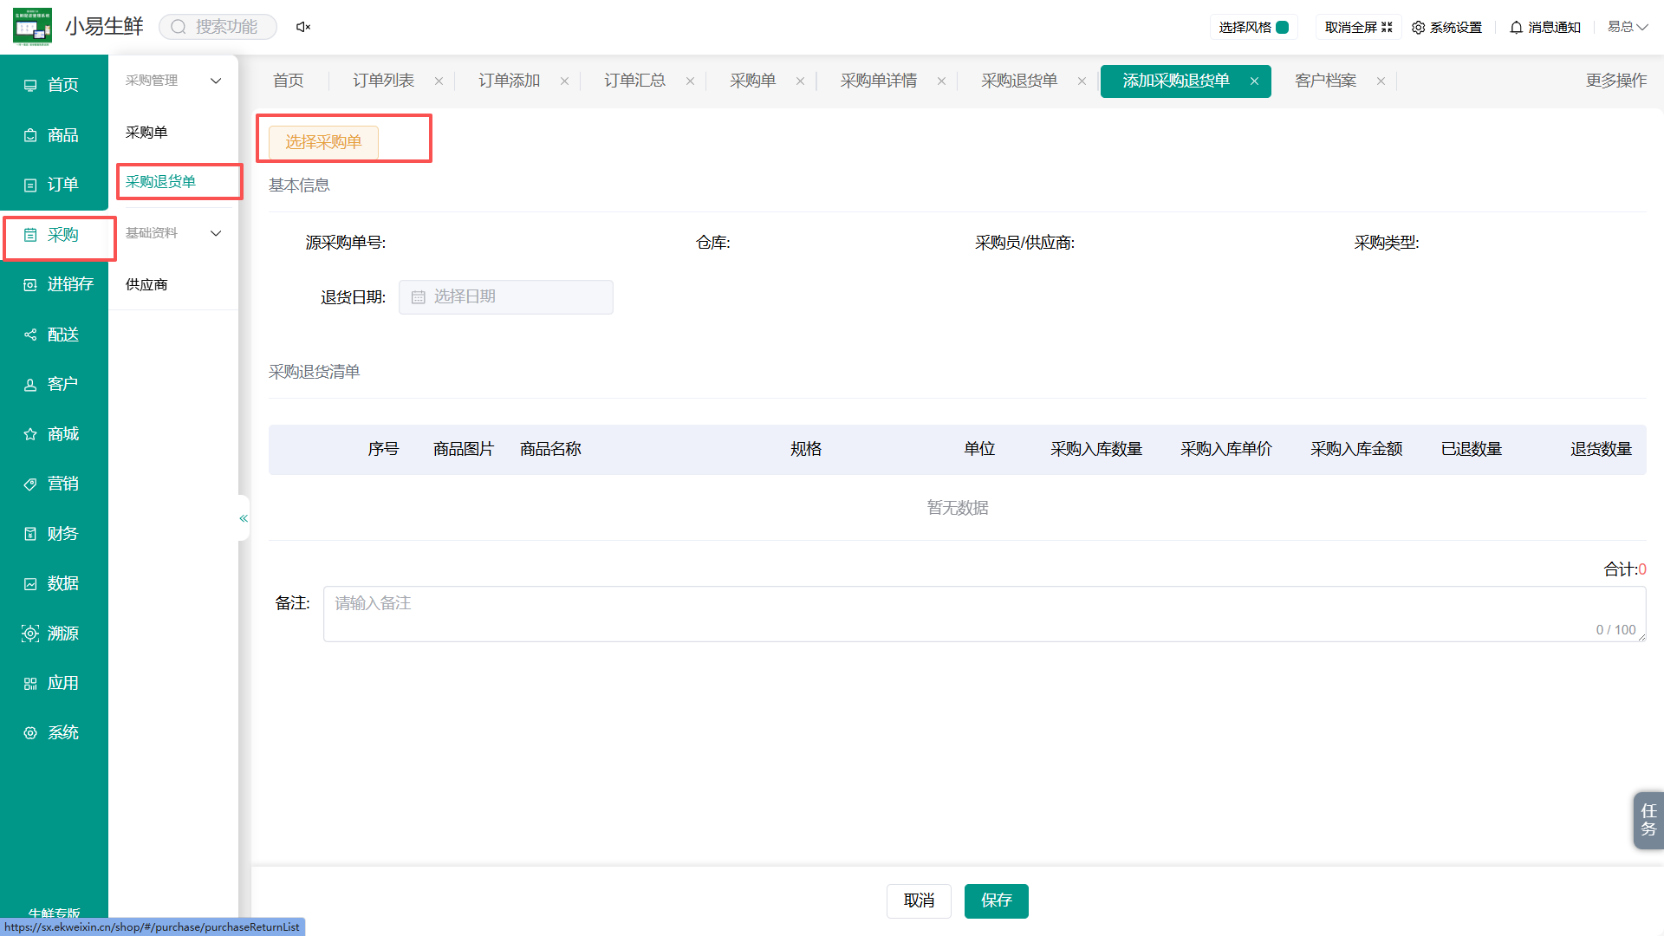Open the 配送 sidebar section
Viewport: 1664px width, 936px height.
(52, 335)
